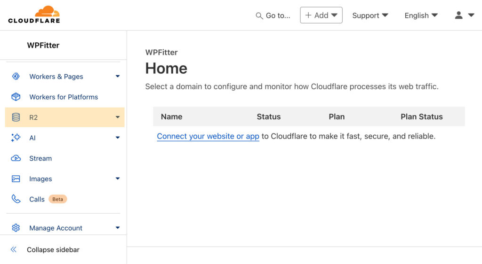The height and width of the screenshot is (264, 482).
Task: Click the Manage Account gear icon
Action: click(16, 228)
